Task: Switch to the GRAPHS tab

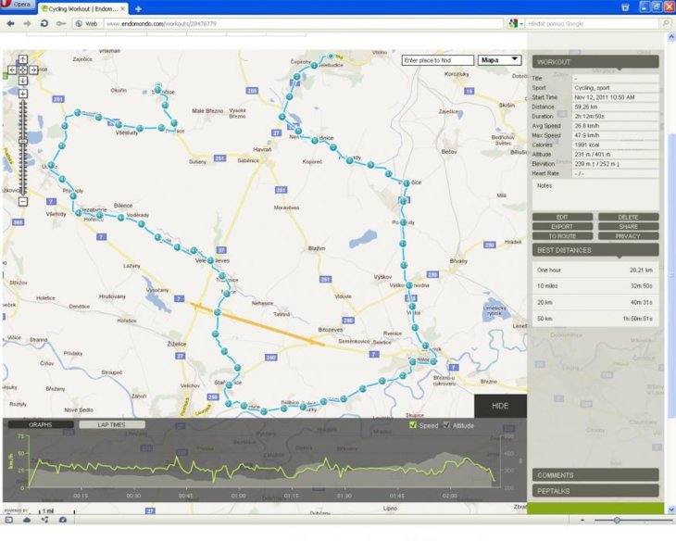Action: tap(41, 425)
